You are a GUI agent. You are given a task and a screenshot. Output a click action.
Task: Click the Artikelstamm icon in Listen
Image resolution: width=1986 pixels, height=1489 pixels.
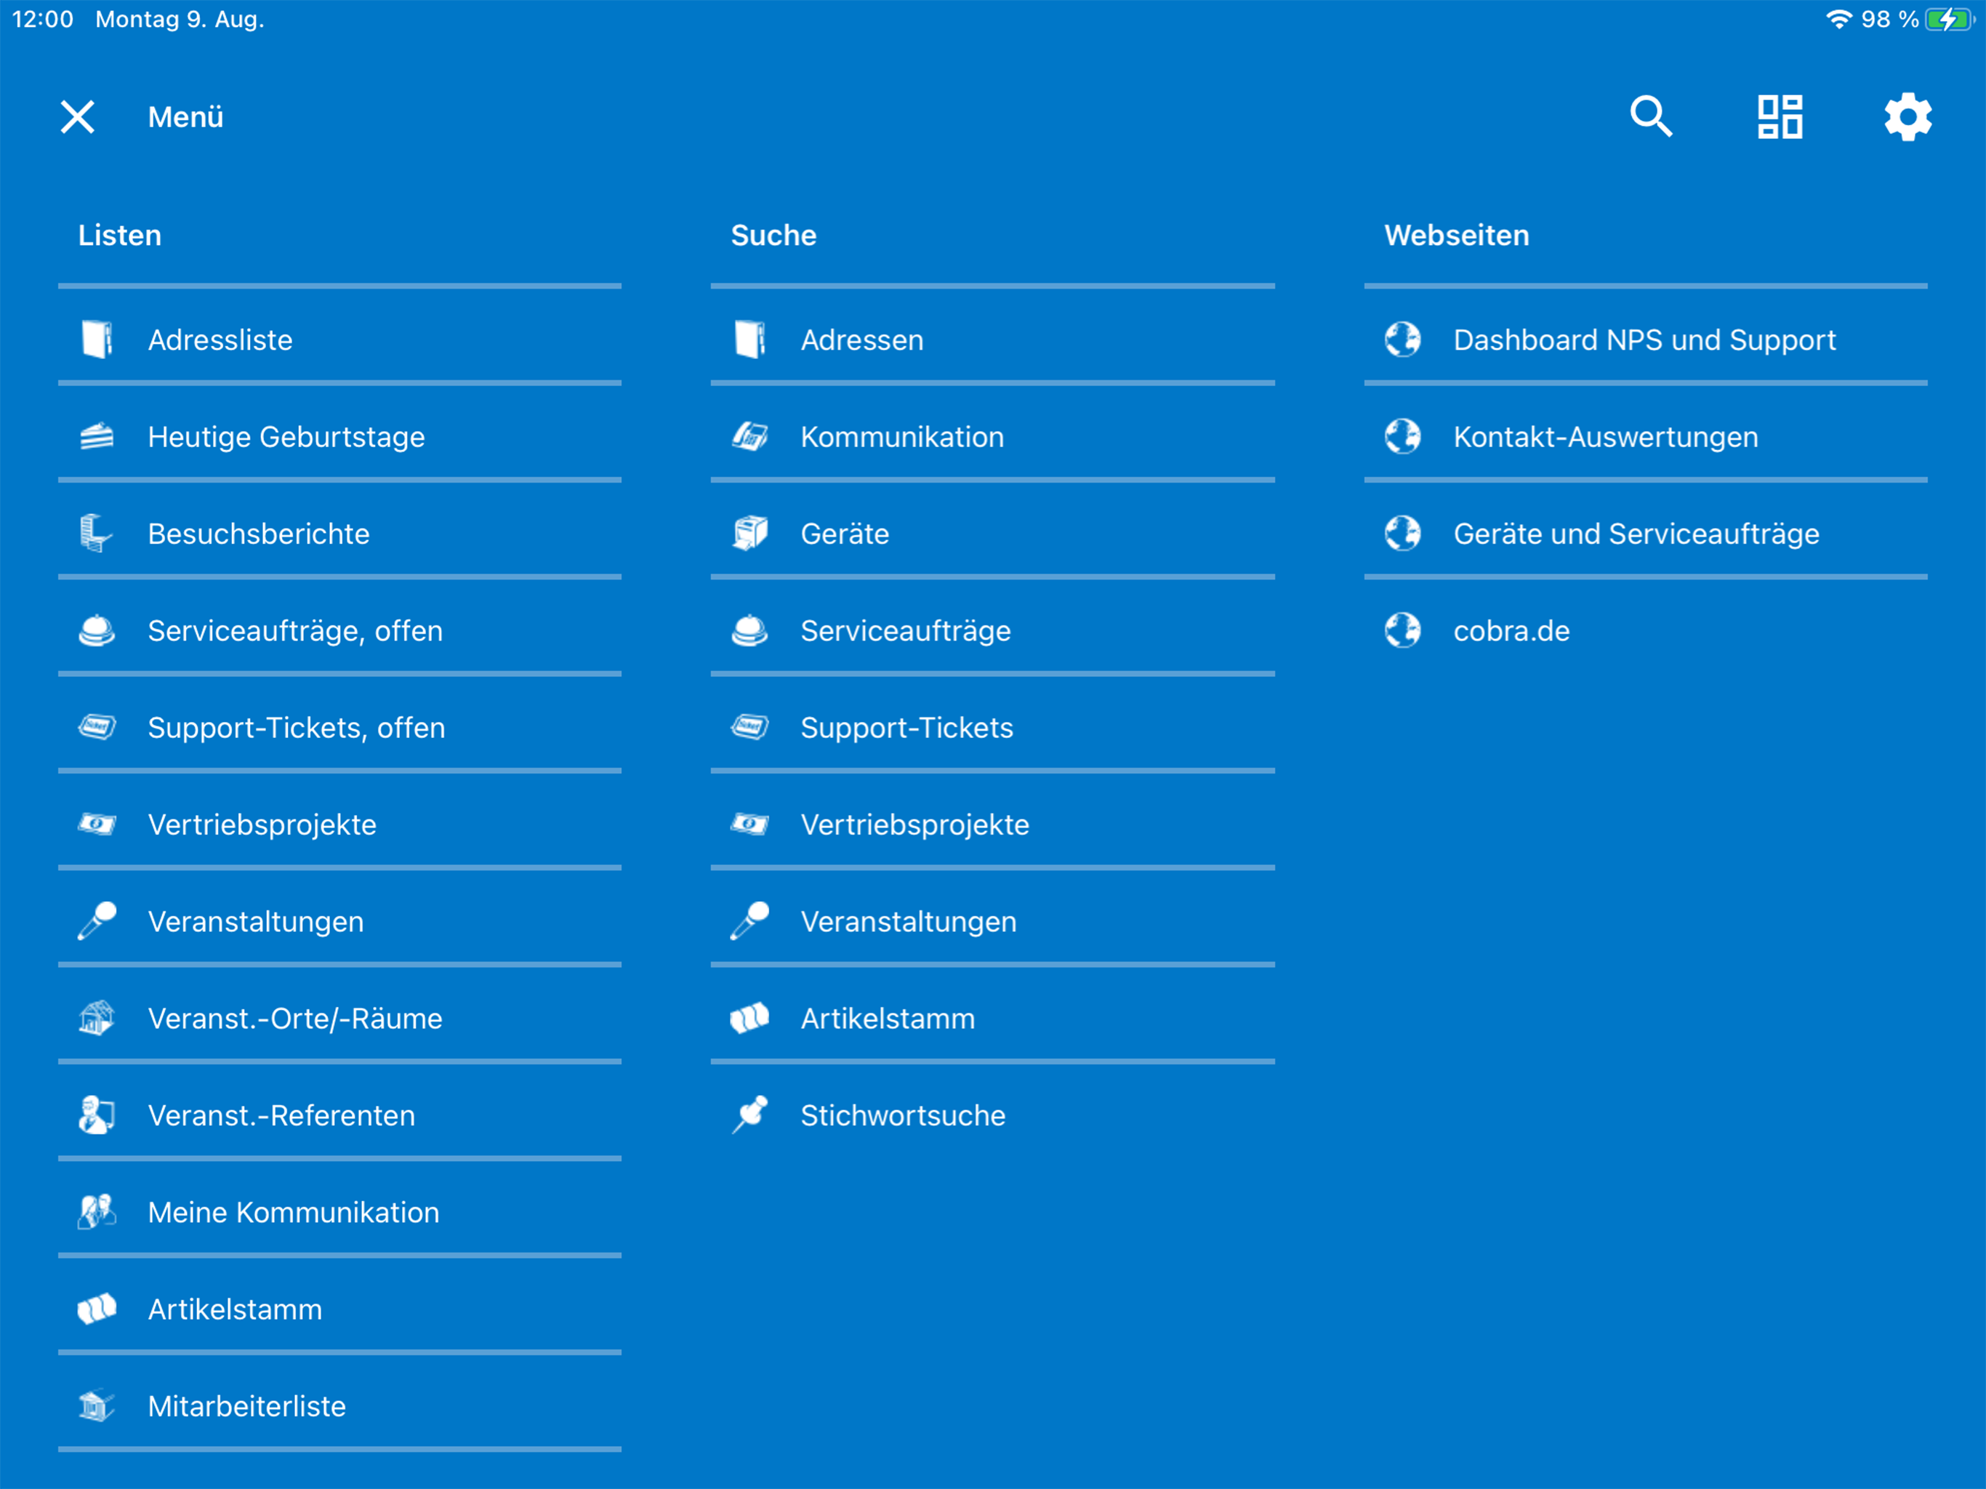pos(97,1309)
